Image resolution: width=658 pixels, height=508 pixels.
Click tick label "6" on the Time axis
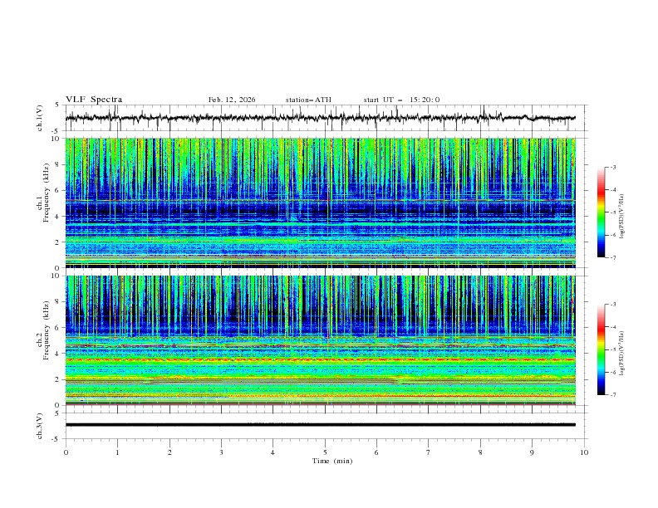point(376,452)
